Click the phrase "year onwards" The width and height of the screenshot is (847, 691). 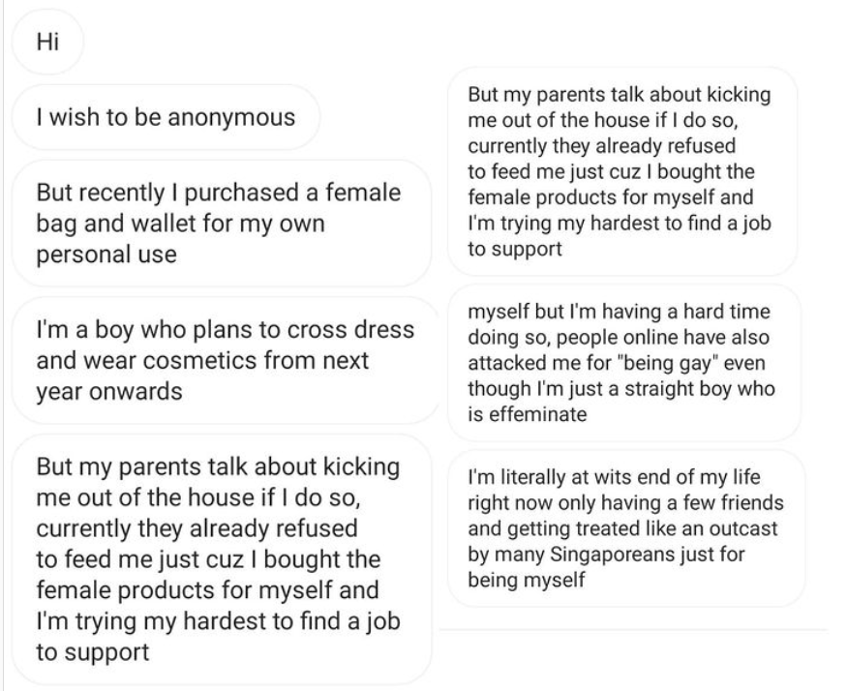pos(109,392)
